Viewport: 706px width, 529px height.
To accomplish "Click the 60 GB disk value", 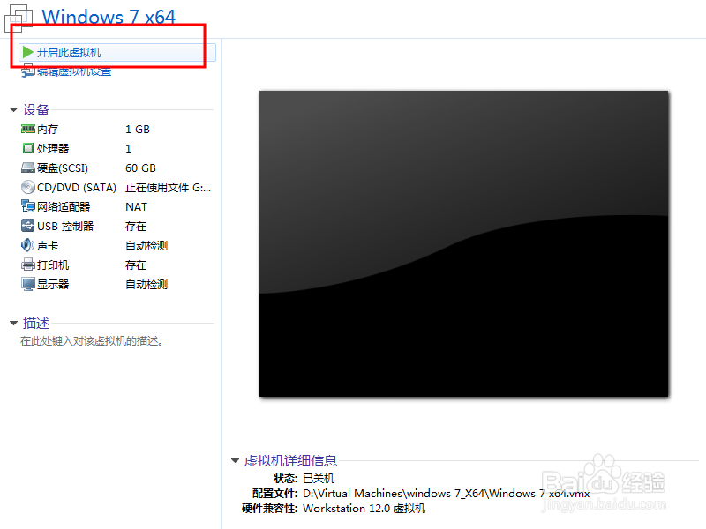I will tap(140, 168).
